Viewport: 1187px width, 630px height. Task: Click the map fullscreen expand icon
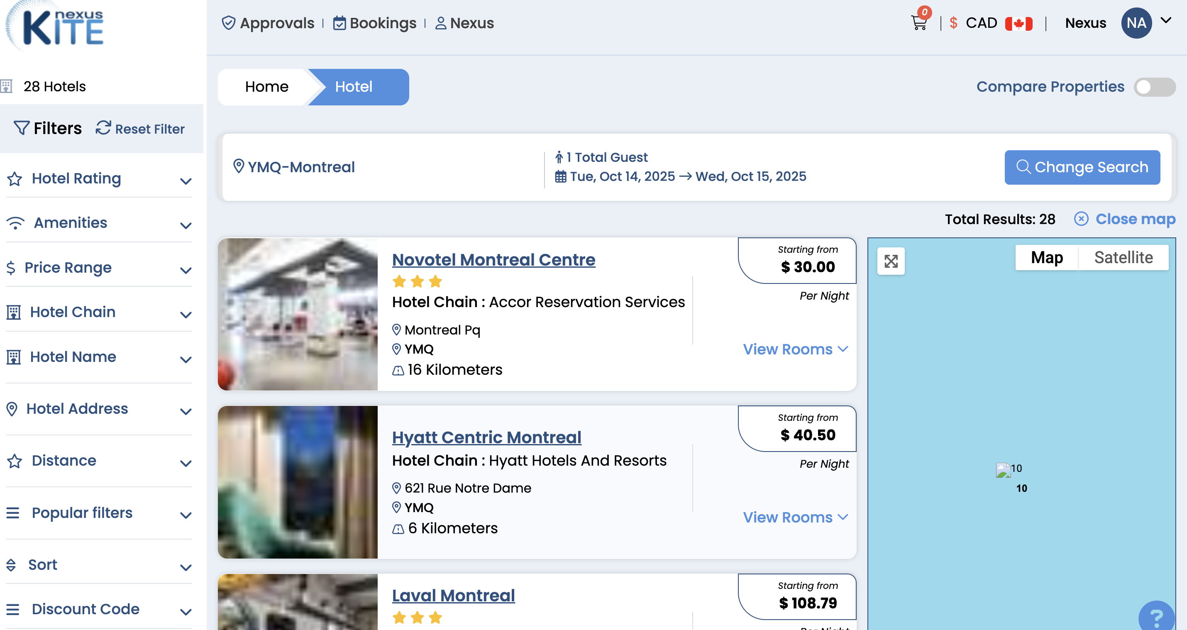[891, 261]
